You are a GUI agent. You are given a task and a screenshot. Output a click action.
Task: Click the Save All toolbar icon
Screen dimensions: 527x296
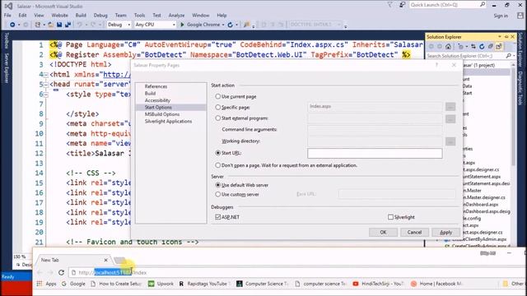click(x=68, y=25)
